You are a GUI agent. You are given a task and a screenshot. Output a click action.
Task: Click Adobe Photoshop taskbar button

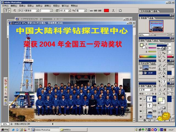(45, 130)
